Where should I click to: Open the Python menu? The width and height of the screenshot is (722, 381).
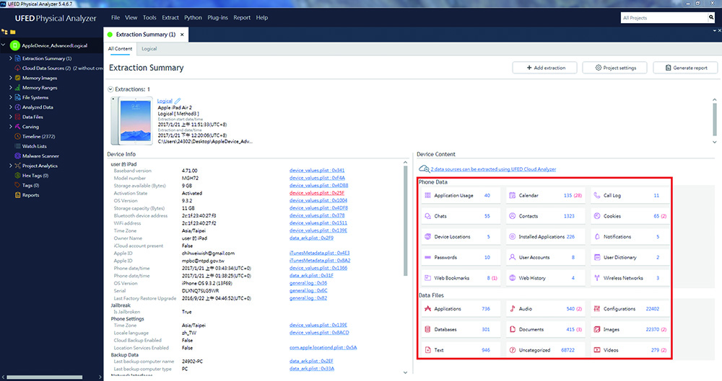[x=193, y=17]
